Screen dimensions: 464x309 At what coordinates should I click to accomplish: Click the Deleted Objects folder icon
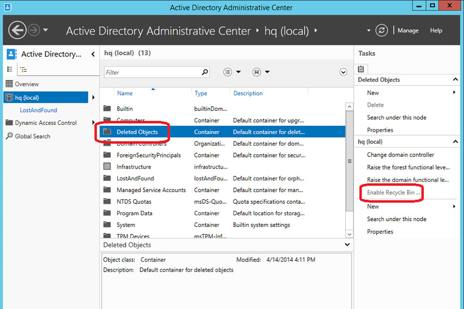(107, 132)
